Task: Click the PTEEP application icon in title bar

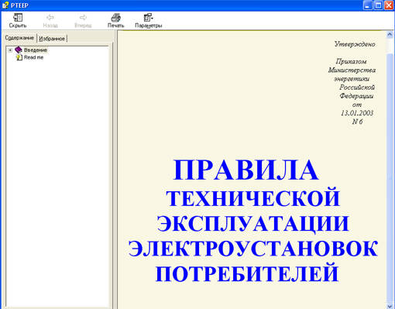Action: 5,5
